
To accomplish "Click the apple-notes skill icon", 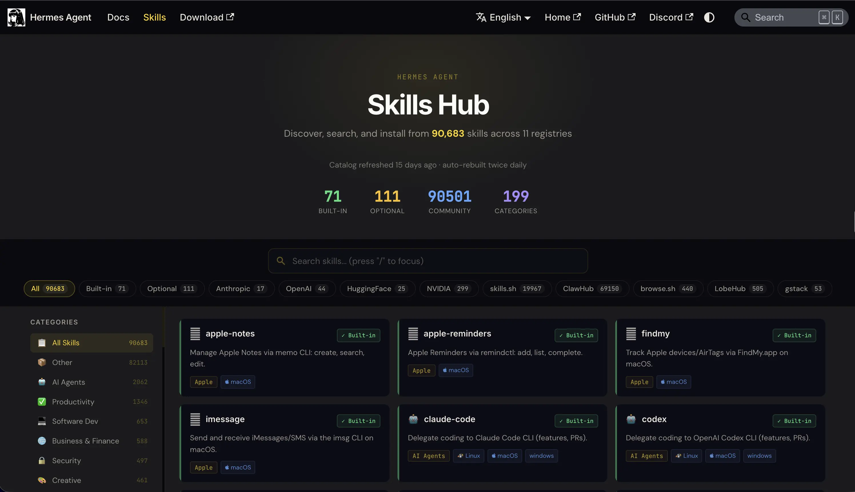I will click(x=195, y=334).
